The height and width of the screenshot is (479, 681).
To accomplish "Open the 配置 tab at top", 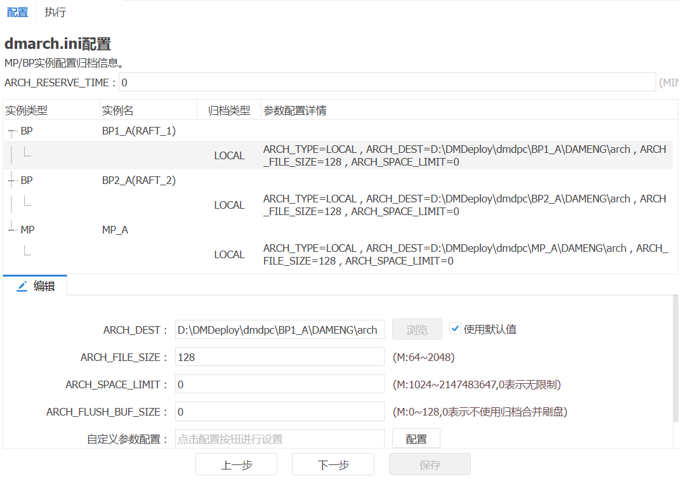I will click(17, 12).
